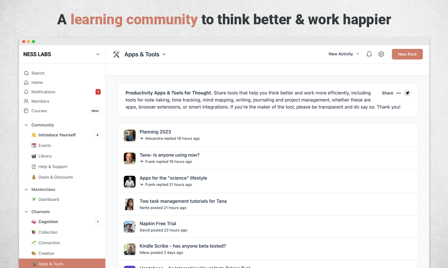Click the text Nette posted 21 hours ago

pos(163,208)
